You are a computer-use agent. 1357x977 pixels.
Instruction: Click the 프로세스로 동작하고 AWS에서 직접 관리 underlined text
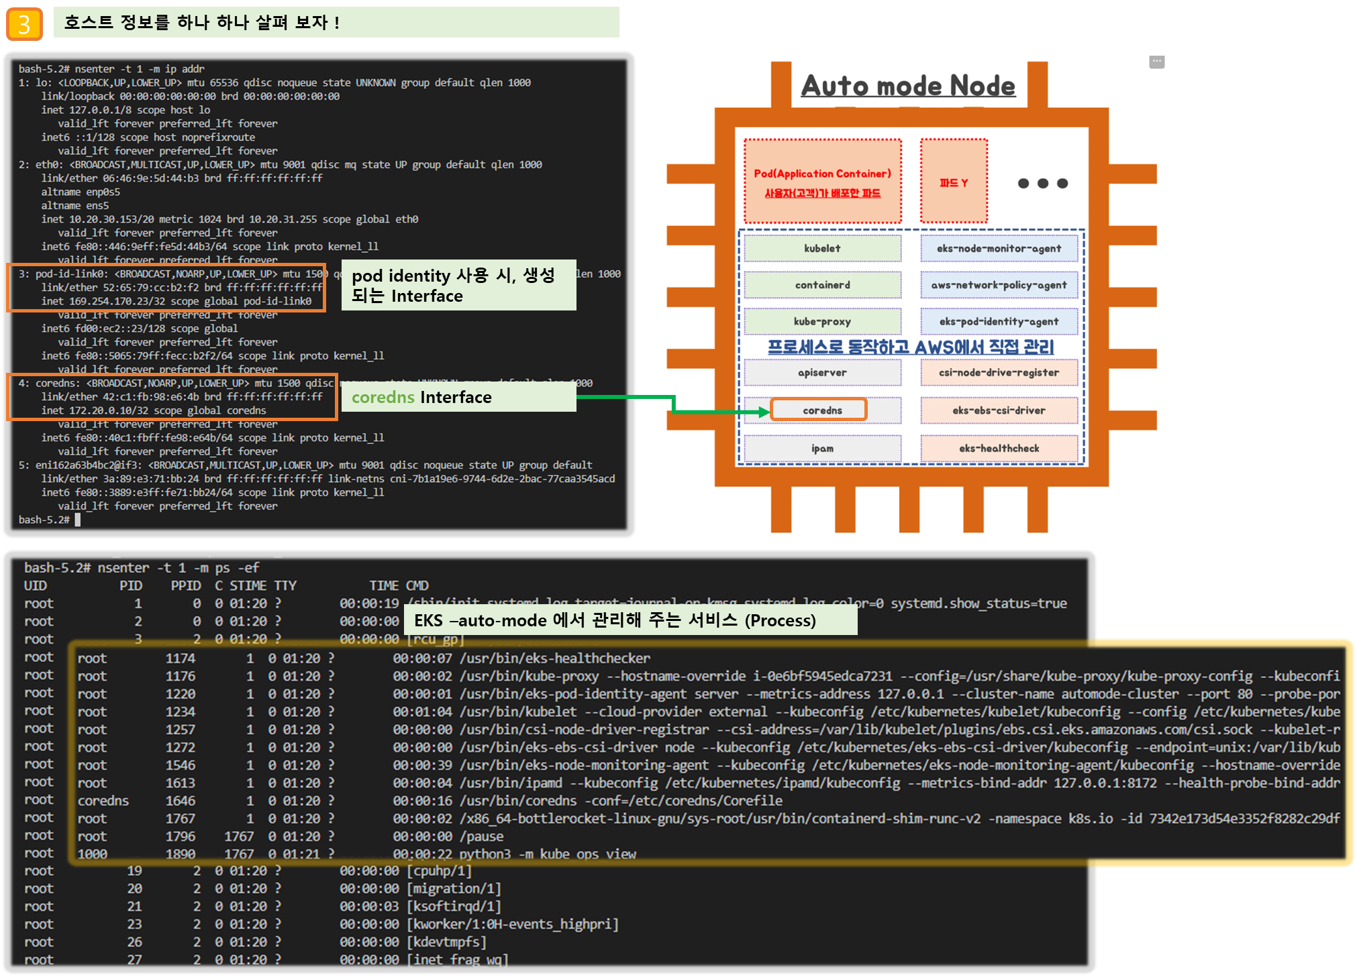coord(910,347)
